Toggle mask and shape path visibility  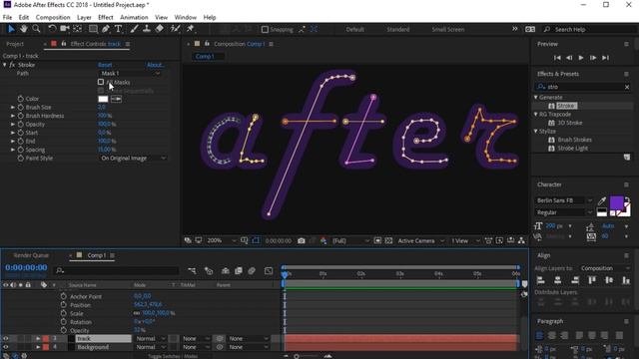point(256,241)
